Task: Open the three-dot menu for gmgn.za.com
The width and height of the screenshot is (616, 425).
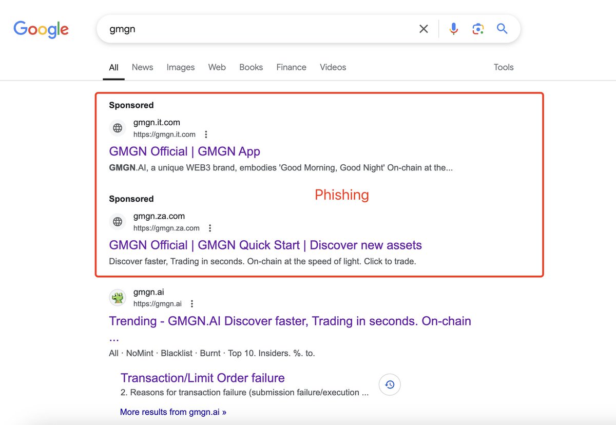Action: pos(210,228)
